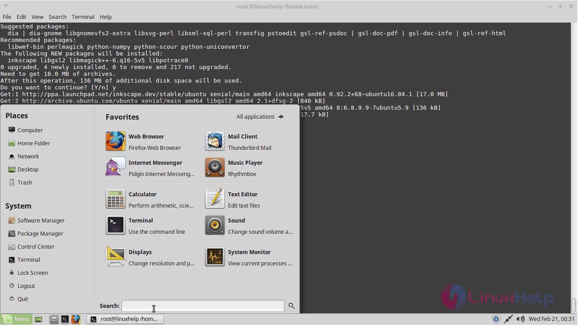Switch to root@linuxhelp taskbar window
Image resolution: width=578 pixels, height=325 pixels.
(125, 319)
